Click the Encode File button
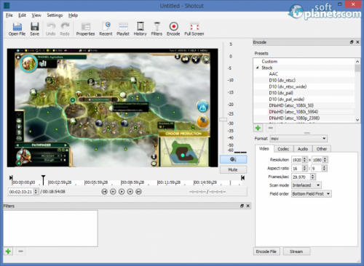364x266 pixels. pos(266,251)
